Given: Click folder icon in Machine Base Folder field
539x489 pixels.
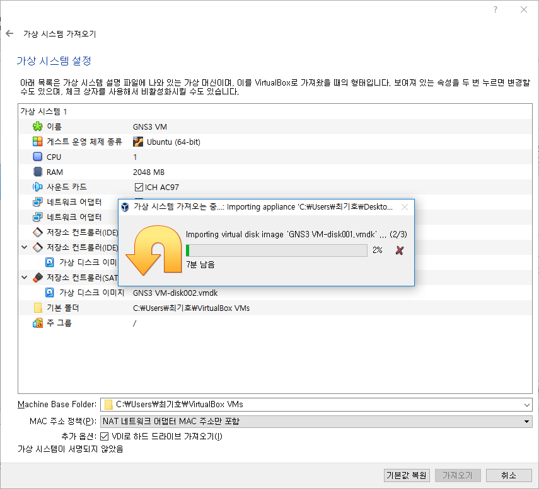Looking at the screenshot, I should coord(108,405).
